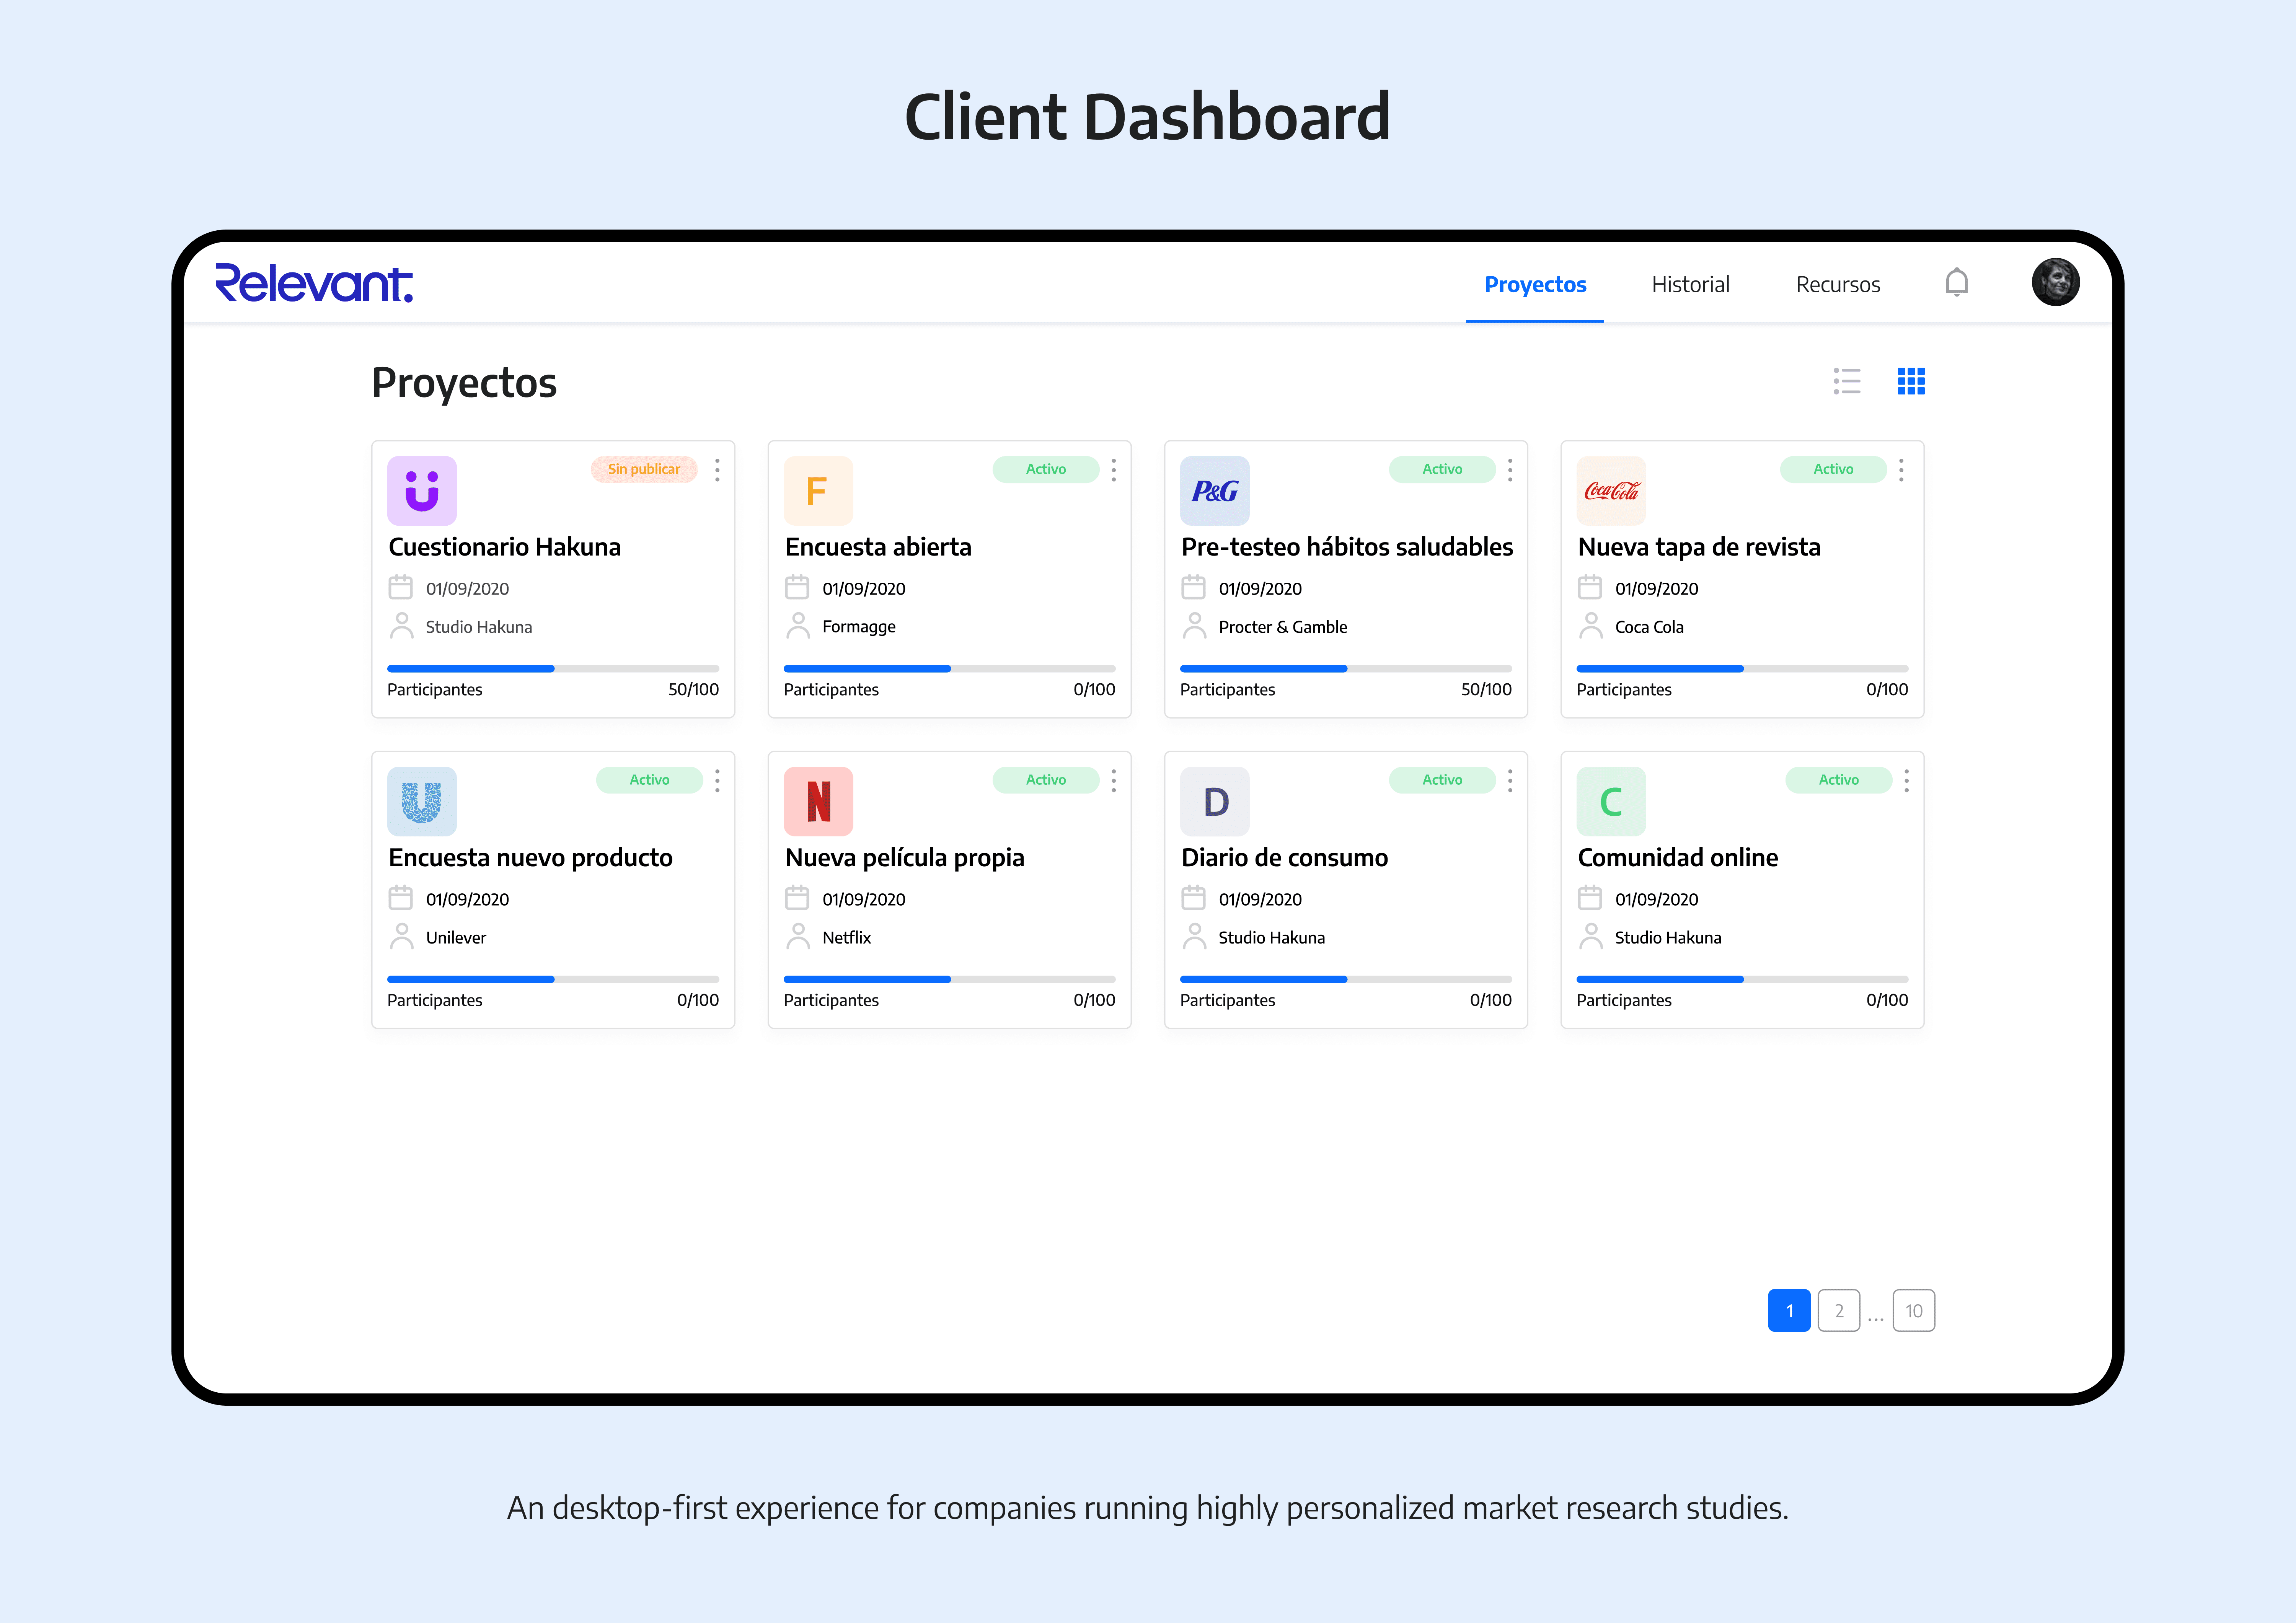Switch to list view
This screenshot has width=2296, height=1623.
pos(1847,381)
